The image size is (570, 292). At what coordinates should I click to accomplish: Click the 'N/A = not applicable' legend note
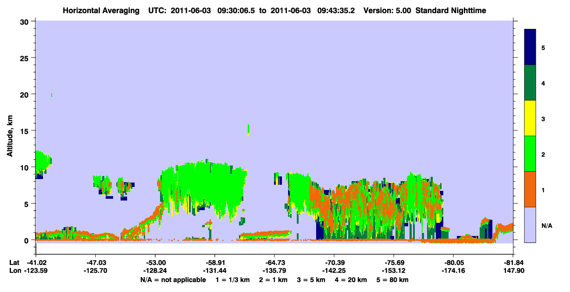click(x=173, y=280)
